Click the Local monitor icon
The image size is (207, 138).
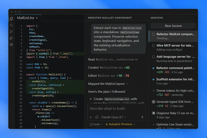click(x=91, y=124)
